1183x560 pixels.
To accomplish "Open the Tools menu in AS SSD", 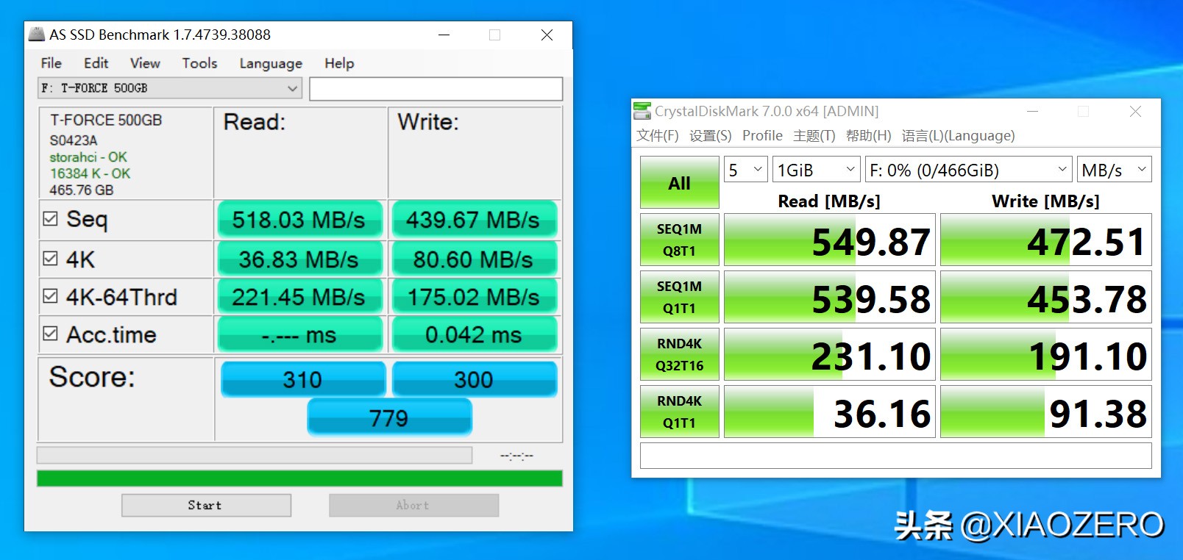I will (x=199, y=63).
